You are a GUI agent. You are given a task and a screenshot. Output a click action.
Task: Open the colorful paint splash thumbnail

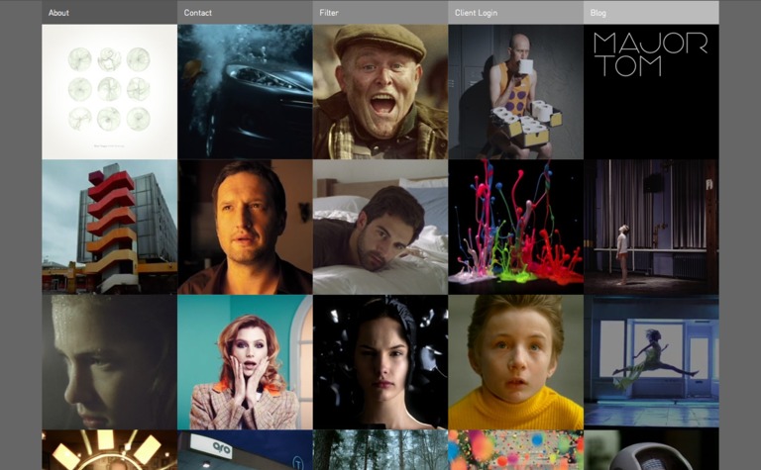(516, 228)
